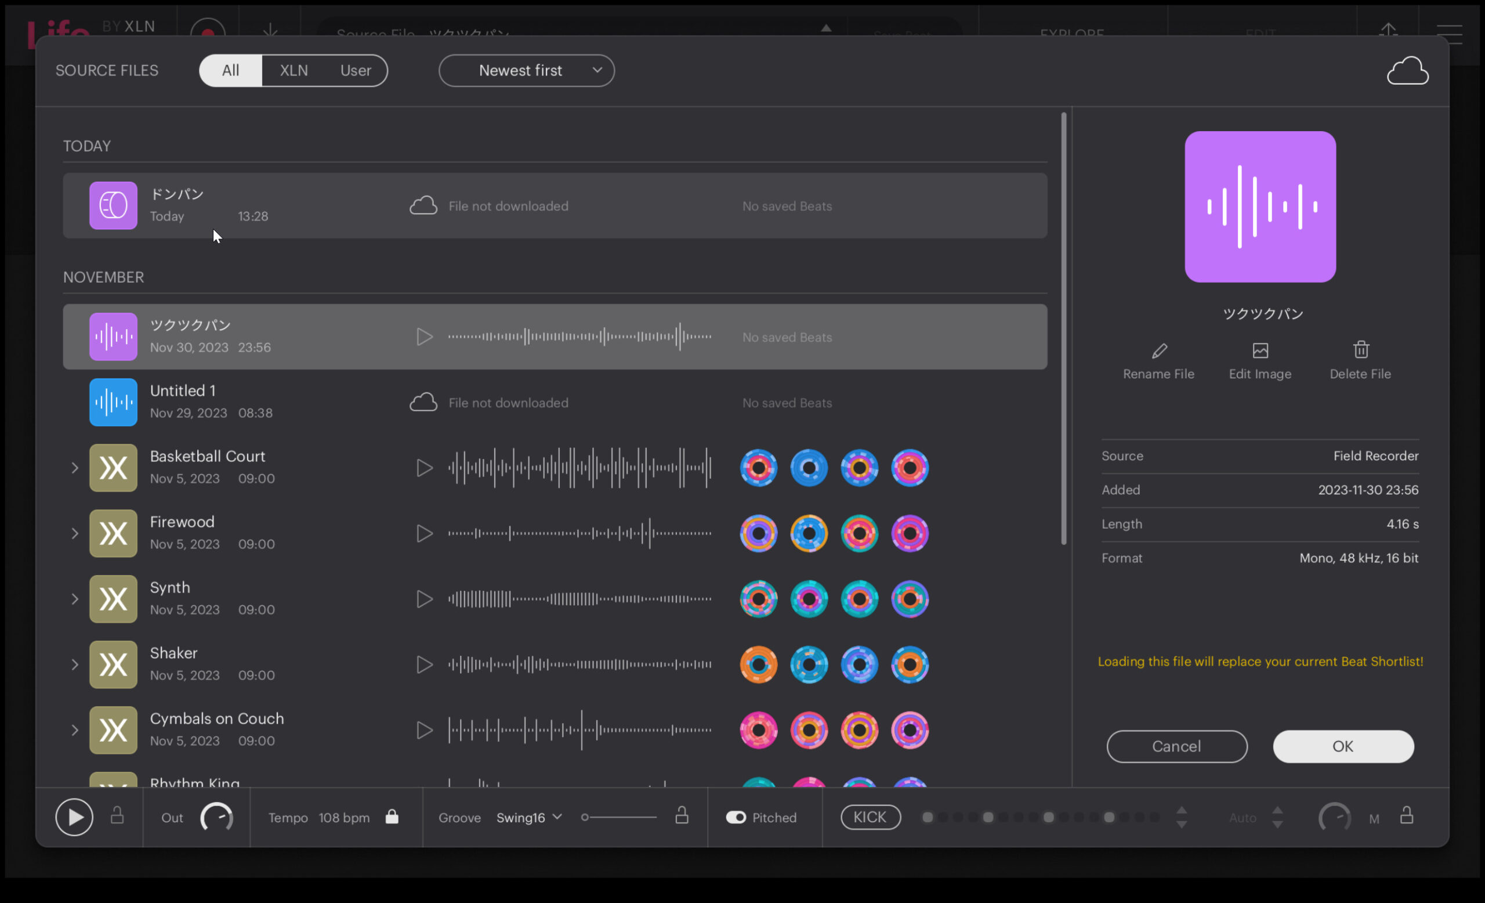This screenshot has height=903, width=1485.
Task: Play preview of ツクツクパン source file
Action: tap(424, 337)
